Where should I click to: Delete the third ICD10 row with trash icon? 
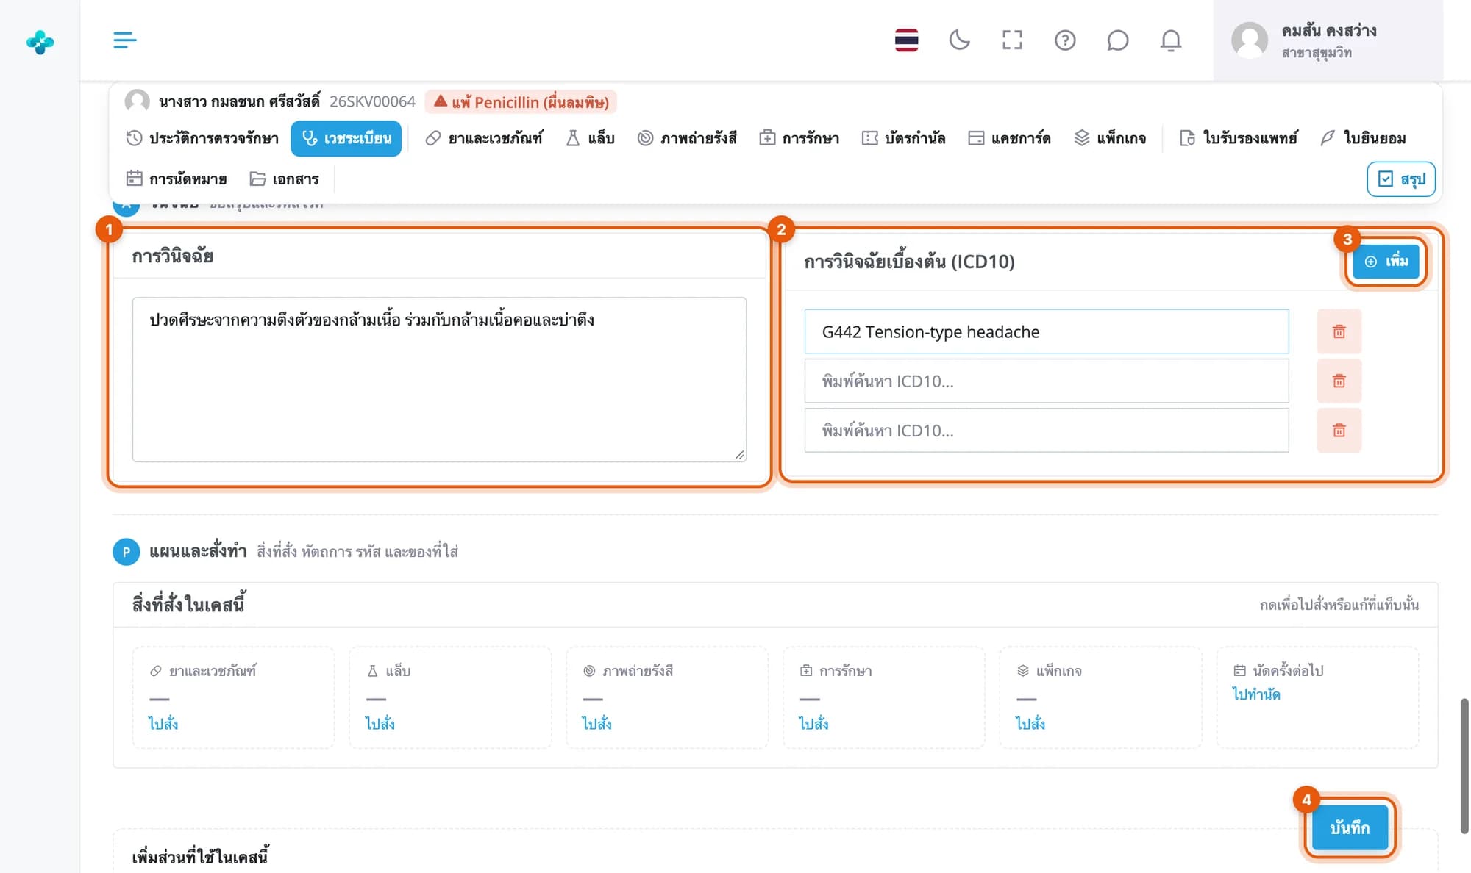(x=1339, y=430)
